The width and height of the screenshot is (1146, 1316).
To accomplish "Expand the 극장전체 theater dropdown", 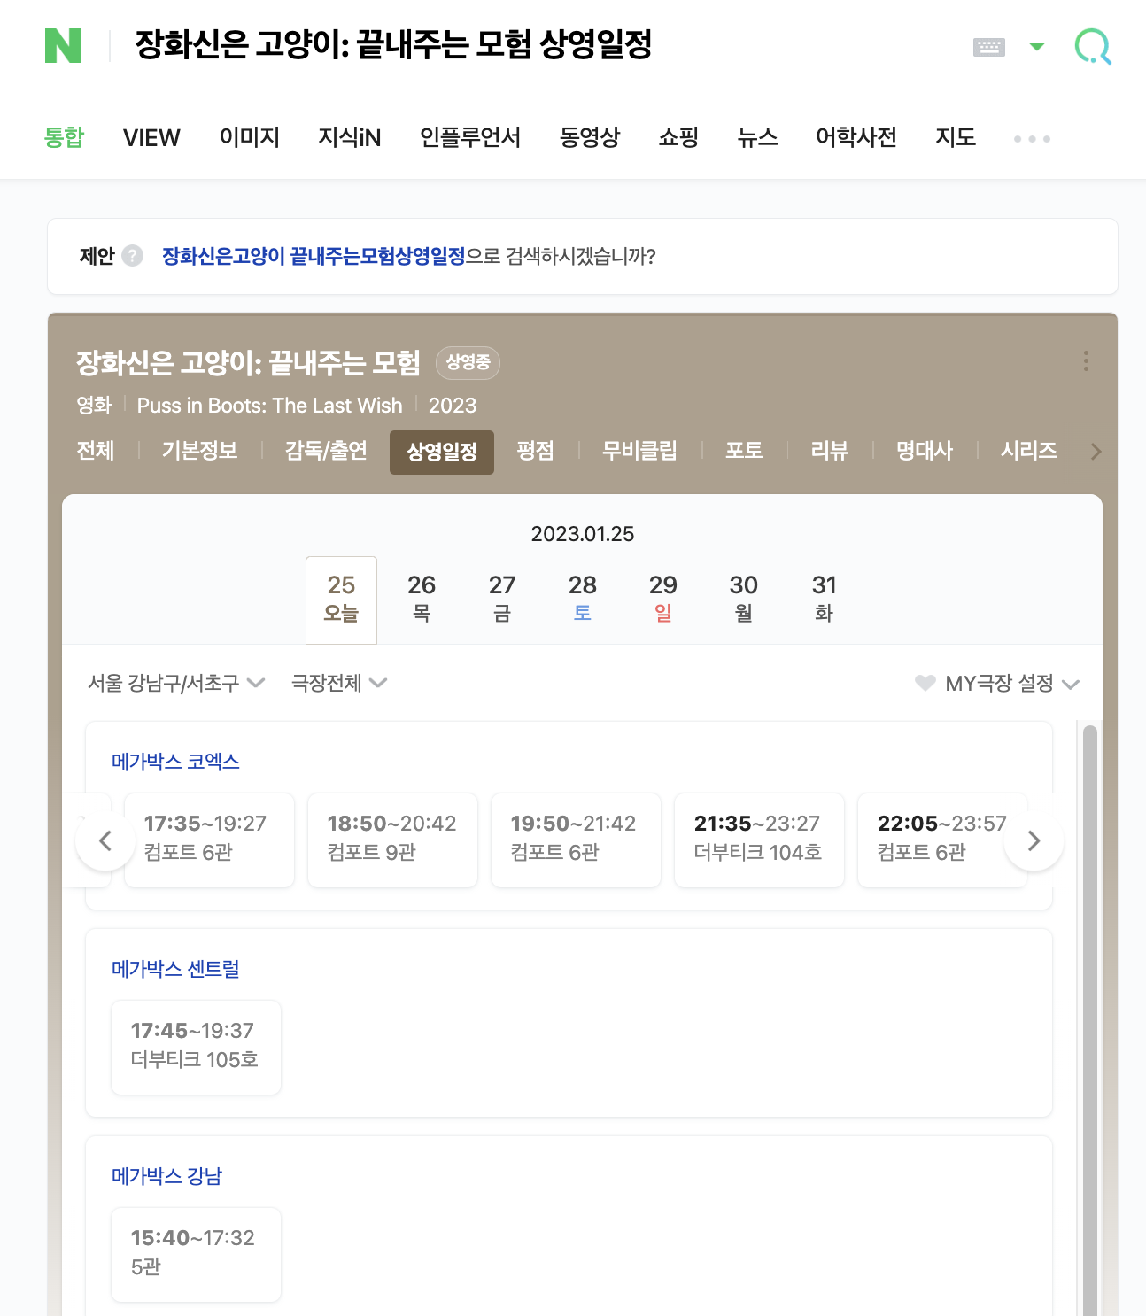I will click(x=339, y=683).
